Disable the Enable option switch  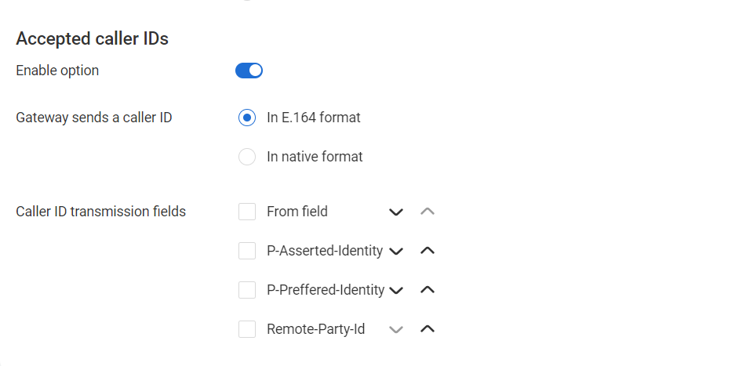point(249,71)
